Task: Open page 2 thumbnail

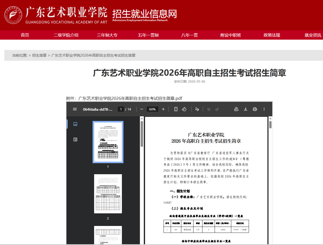Action: click(x=108, y=194)
